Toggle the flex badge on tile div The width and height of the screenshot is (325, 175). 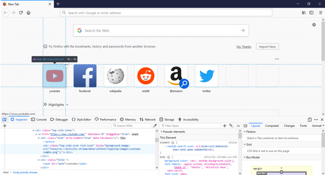click(123, 138)
